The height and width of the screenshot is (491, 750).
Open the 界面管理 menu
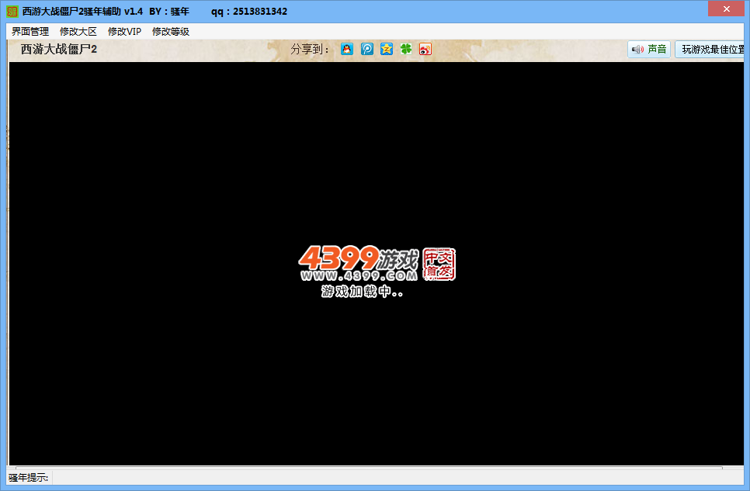tap(30, 32)
